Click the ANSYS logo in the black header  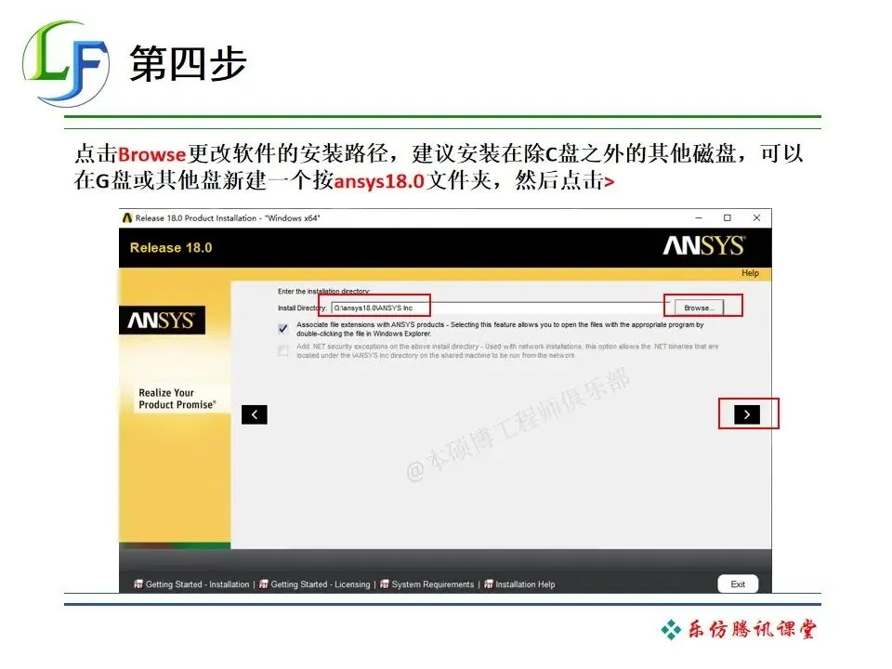coord(703,246)
